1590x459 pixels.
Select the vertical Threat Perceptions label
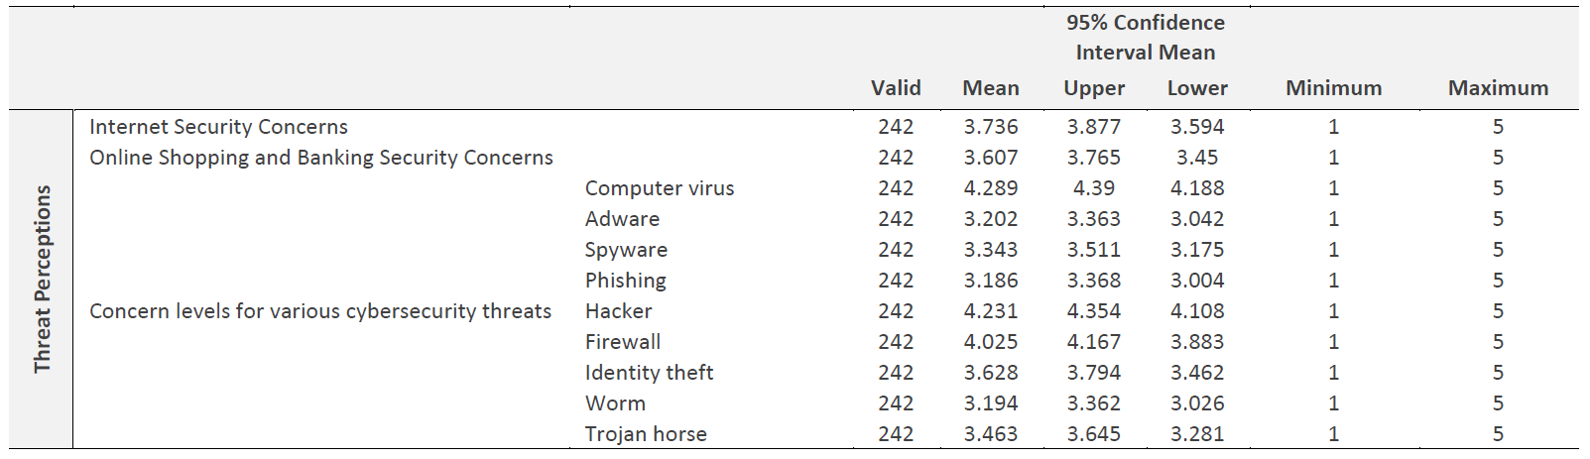42,280
